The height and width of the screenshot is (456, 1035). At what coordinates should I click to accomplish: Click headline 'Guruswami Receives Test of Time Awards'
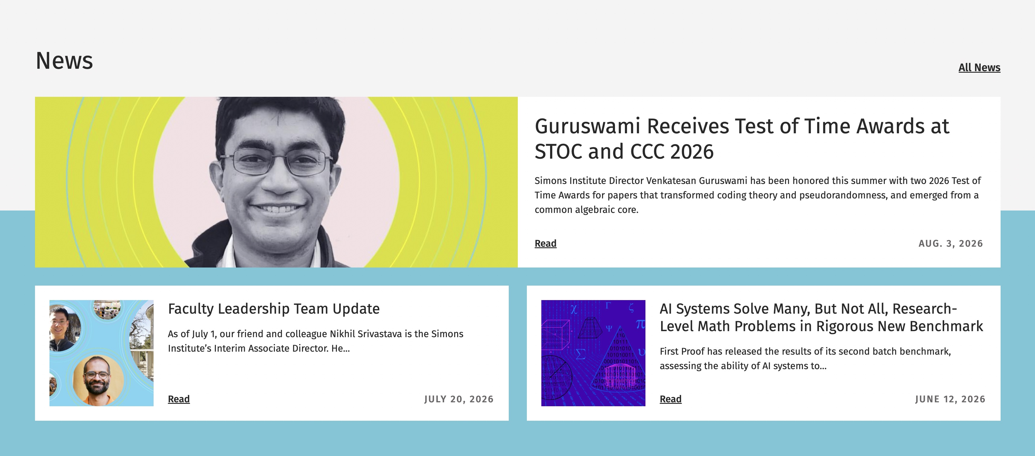(x=742, y=139)
